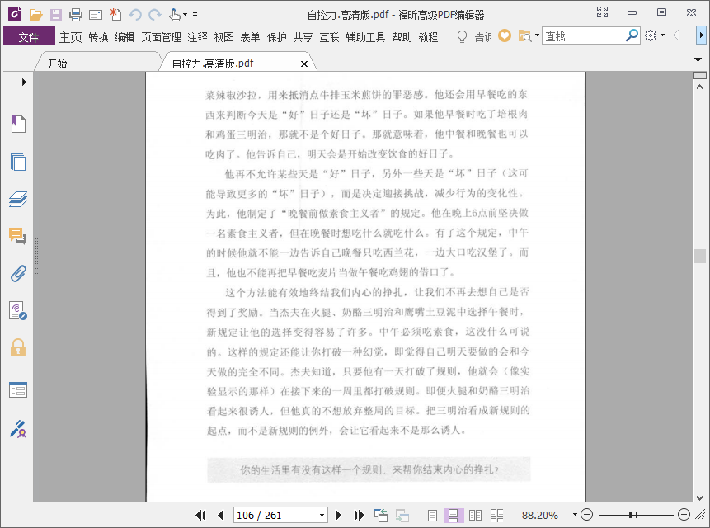Close the 自控力.高清版.pdf tab

coord(304,64)
